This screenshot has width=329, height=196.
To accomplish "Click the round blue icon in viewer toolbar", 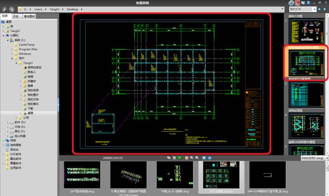I will (210, 158).
